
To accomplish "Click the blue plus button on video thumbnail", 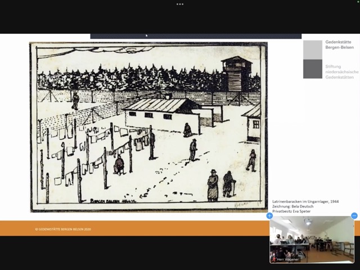I will click(269, 215).
